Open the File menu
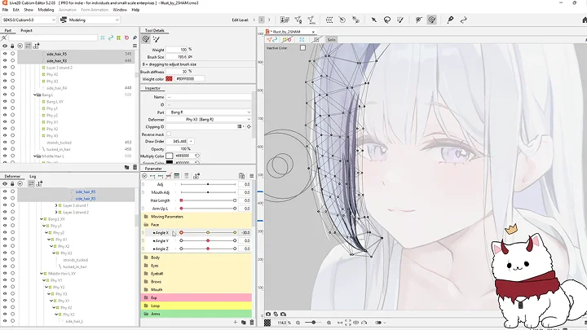The image size is (587, 330). click(5, 10)
